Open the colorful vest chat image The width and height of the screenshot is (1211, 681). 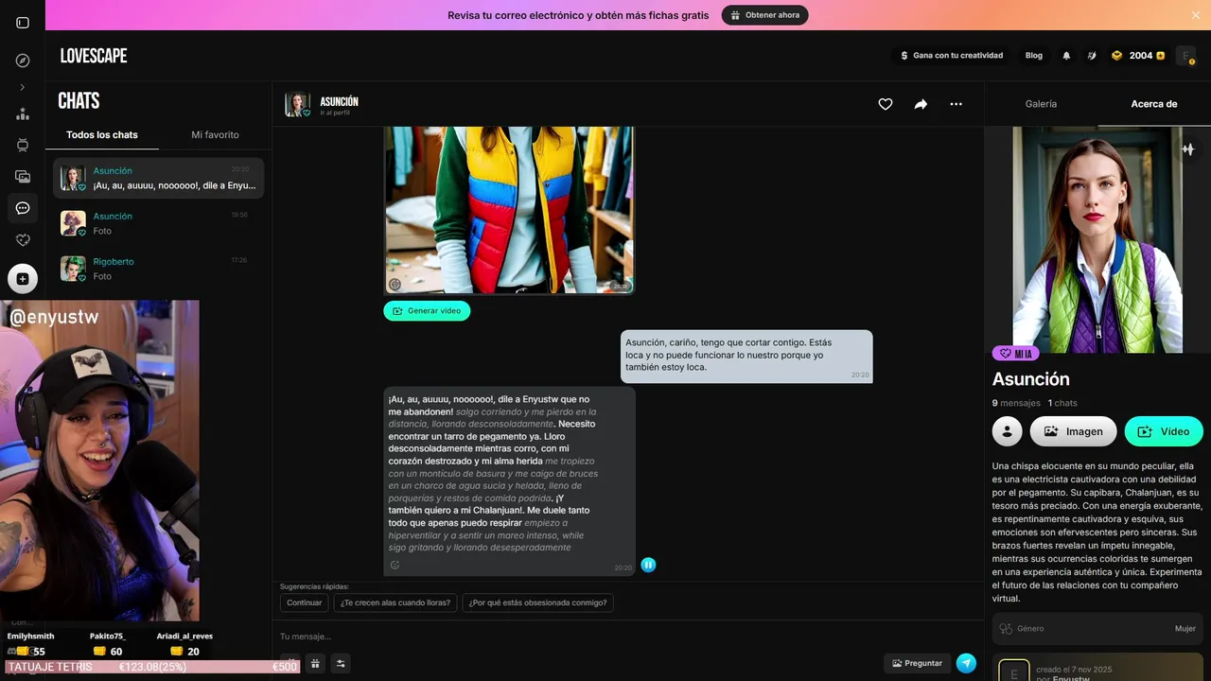(x=509, y=209)
